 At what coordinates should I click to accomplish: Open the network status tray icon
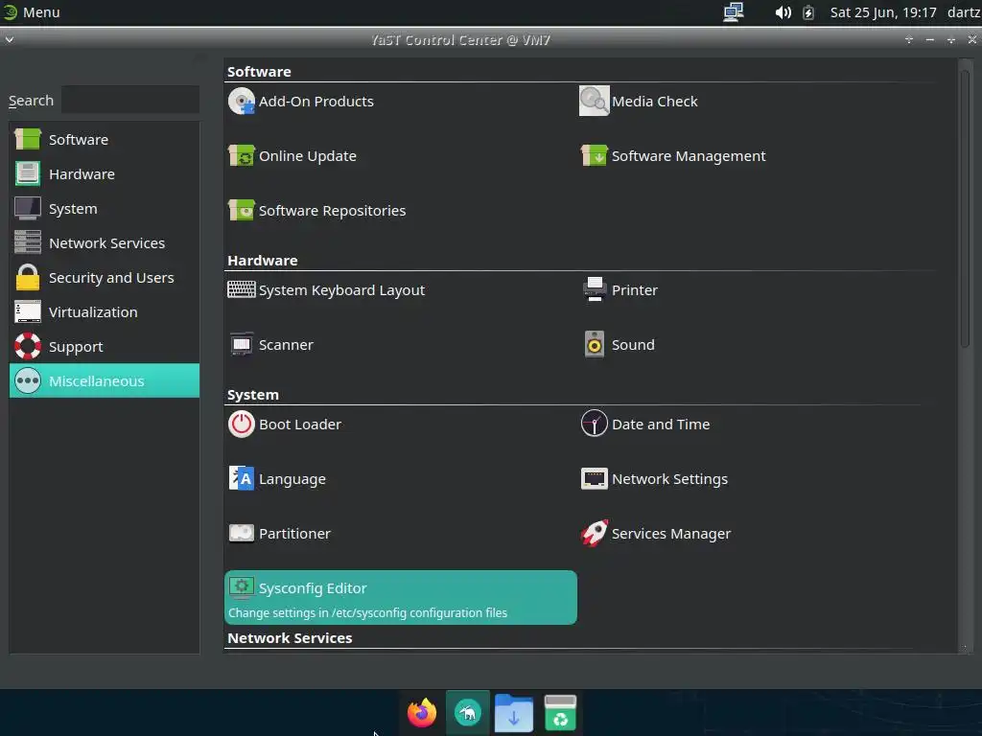coord(734,11)
